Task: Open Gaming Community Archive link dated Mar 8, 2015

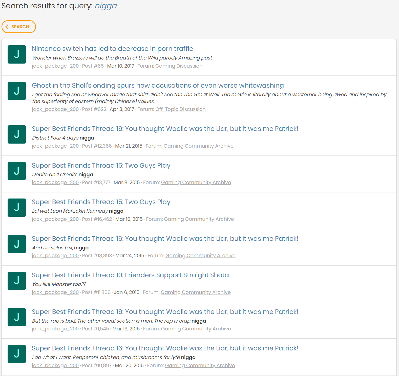Action: [x=196, y=182]
